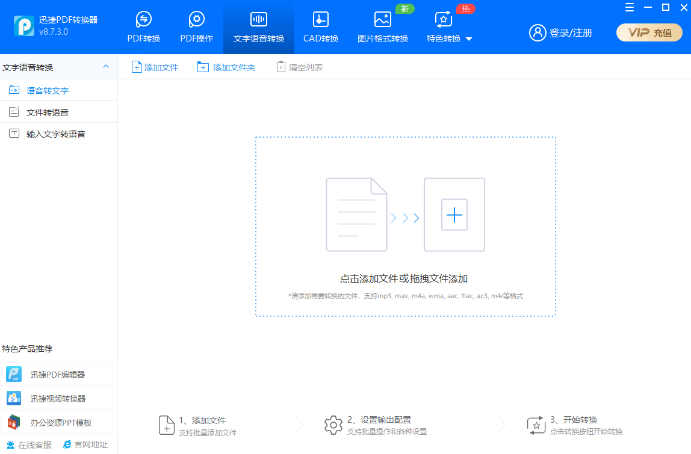Click the step 1 添加文件 icon
Screen dimensions: 691x454
click(167, 425)
